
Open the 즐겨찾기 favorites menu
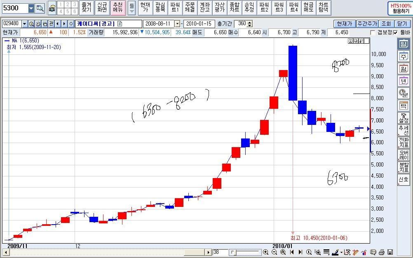(x=86, y=8)
